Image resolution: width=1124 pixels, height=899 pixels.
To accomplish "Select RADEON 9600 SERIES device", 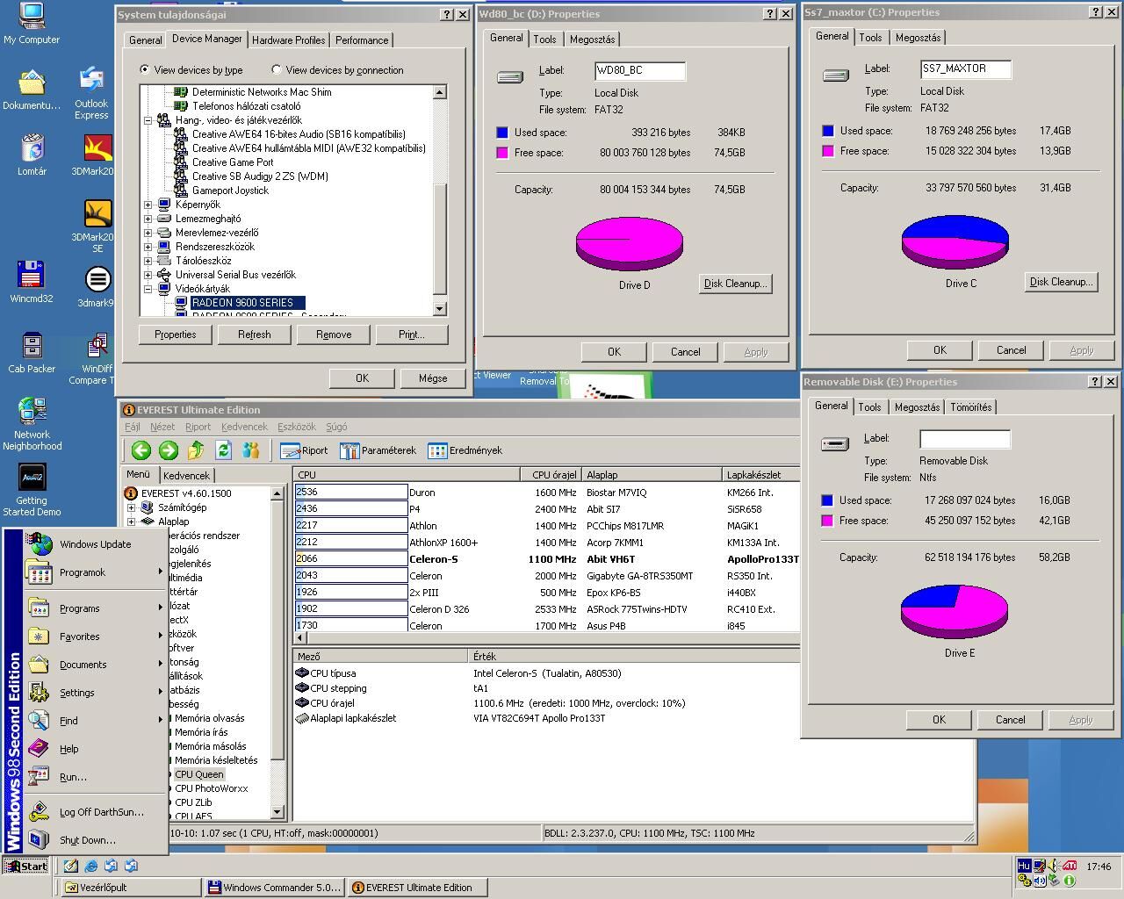I will [x=247, y=303].
